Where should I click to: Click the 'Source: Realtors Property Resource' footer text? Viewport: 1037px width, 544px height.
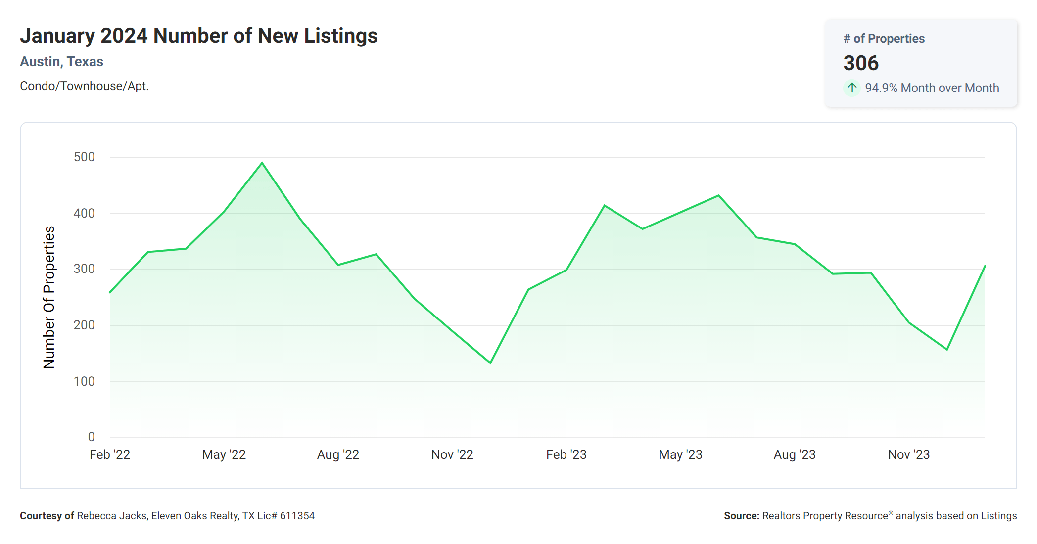(x=870, y=516)
